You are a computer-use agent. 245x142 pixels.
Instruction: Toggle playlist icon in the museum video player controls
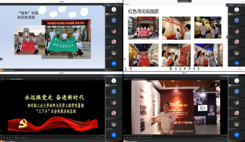click(x=227, y=138)
